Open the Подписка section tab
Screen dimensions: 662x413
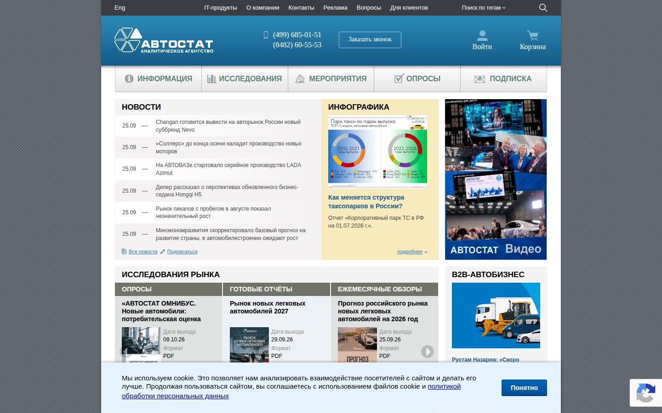click(x=503, y=78)
